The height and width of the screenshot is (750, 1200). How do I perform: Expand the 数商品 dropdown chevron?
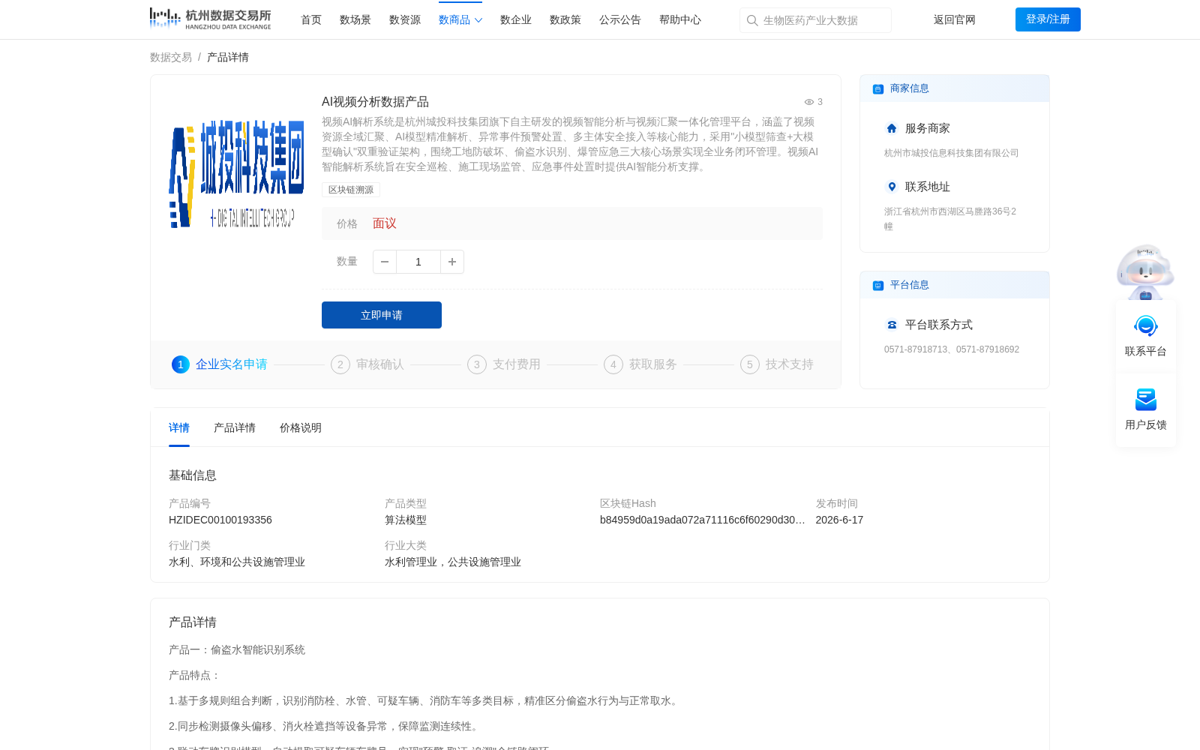pos(478,20)
